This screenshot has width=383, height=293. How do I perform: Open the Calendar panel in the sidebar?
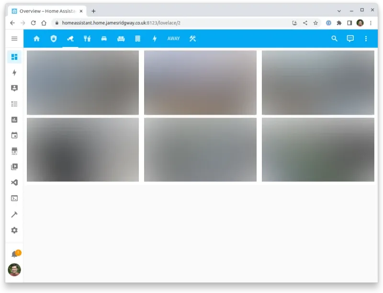click(14, 135)
